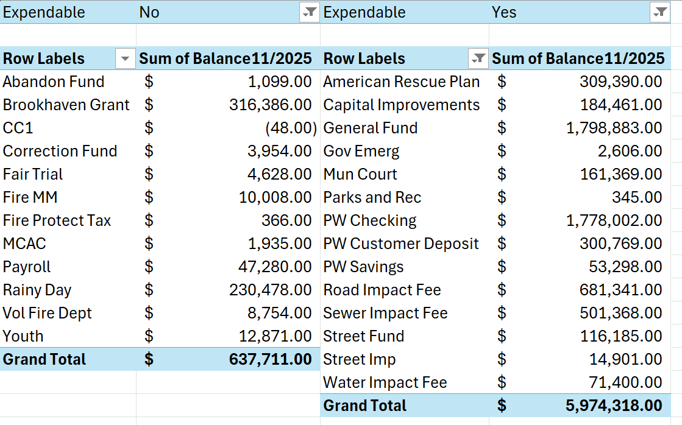Image resolution: width=682 pixels, height=425 pixels.
Task: Click the Payroll balance 47,280.00 cell
Action: click(x=275, y=267)
